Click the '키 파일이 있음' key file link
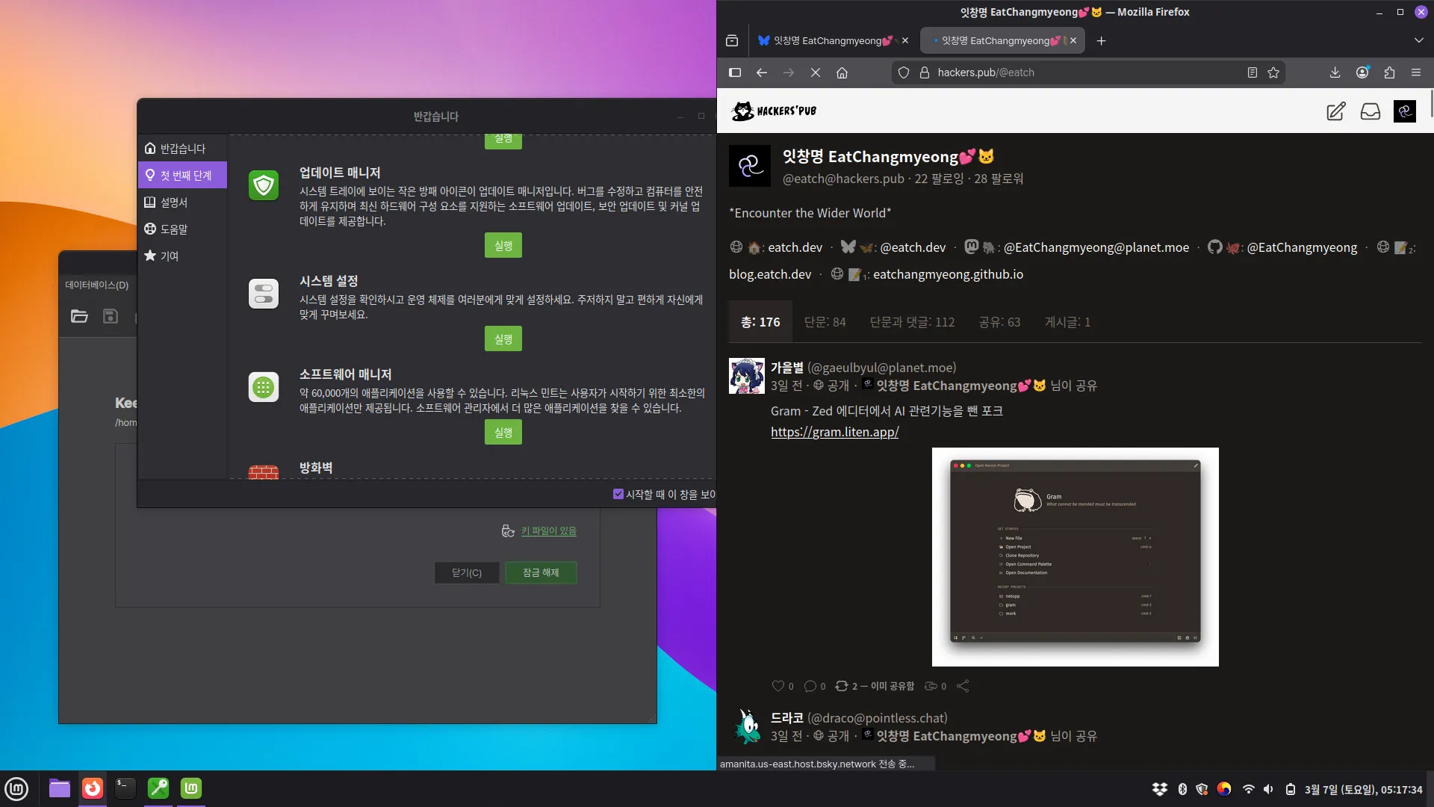Screen dimensions: 1434x807 pyautogui.click(x=548, y=531)
